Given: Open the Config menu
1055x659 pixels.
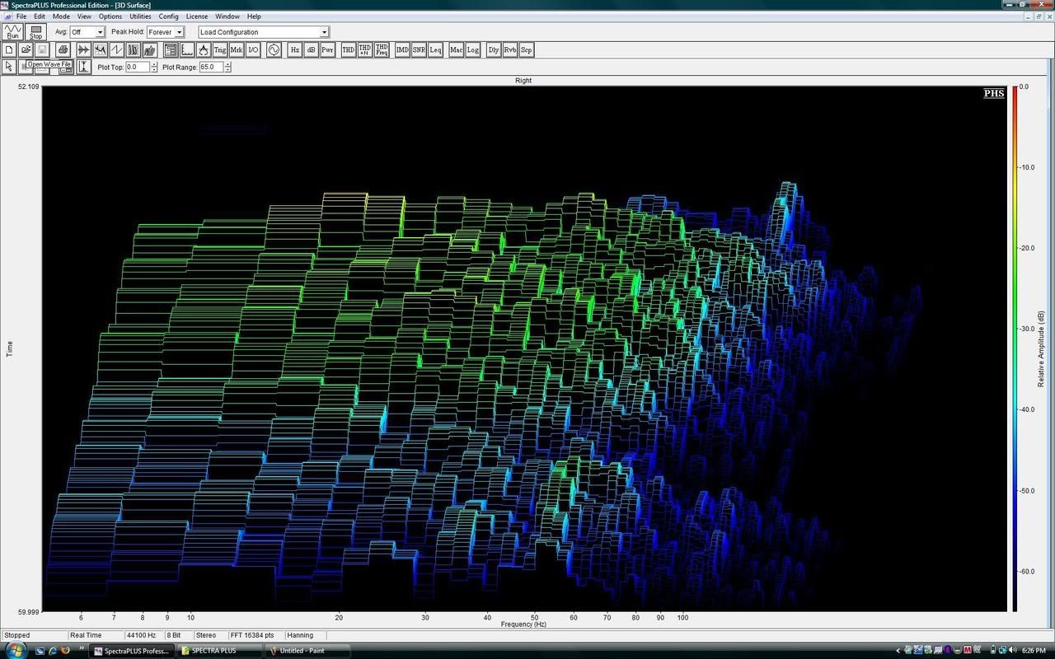Looking at the screenshot, I should (168, 16).
